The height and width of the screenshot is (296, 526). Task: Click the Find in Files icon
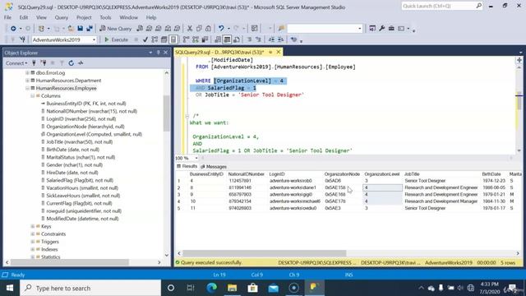click(x=281, y=29)
